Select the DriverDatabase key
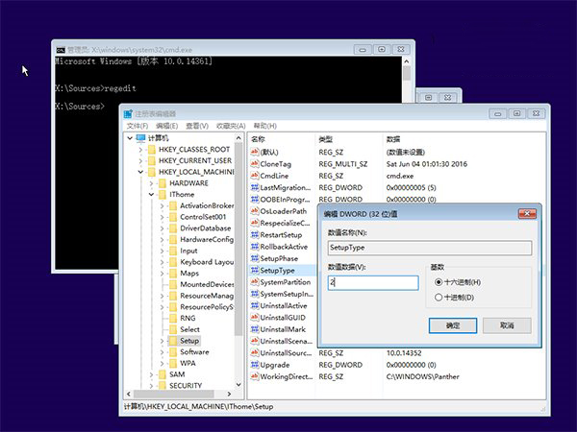 click(x=206, y=228)
